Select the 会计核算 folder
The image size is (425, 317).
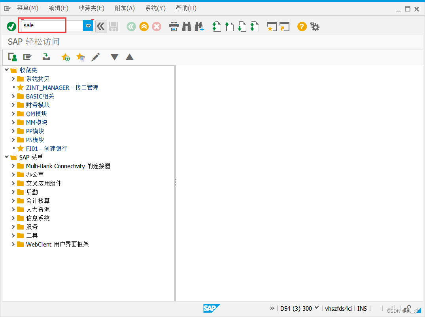(x=38, y=201)
